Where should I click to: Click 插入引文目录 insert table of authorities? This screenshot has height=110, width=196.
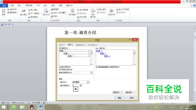click(122, 9)
